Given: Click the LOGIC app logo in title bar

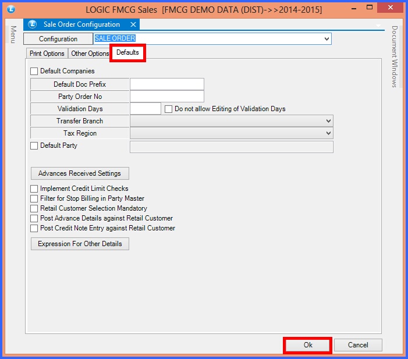Looking at the screenshot, I should tap(11, 9).
